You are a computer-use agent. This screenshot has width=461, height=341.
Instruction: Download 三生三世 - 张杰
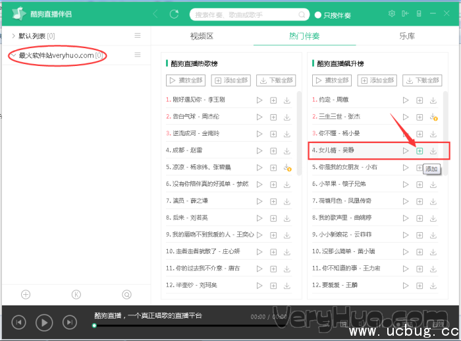[433, 117]
